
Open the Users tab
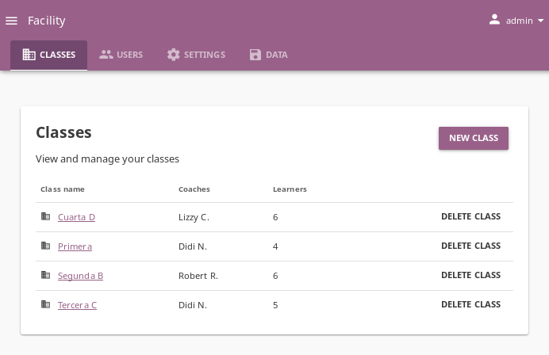(121, 55)
